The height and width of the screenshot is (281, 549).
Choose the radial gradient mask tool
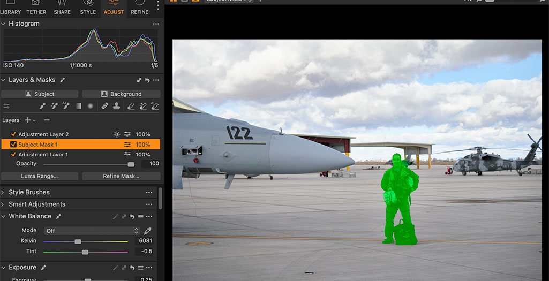click(x=90, y=106)
